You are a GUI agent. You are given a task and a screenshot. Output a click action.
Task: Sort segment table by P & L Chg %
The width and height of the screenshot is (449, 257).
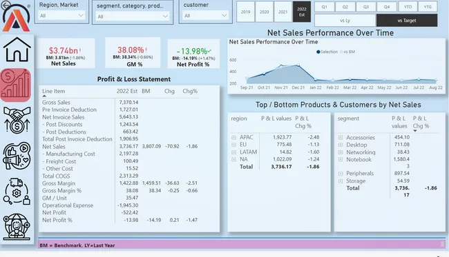[x=421, y=122]
